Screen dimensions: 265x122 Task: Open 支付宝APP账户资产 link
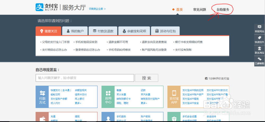click(193, 94)
